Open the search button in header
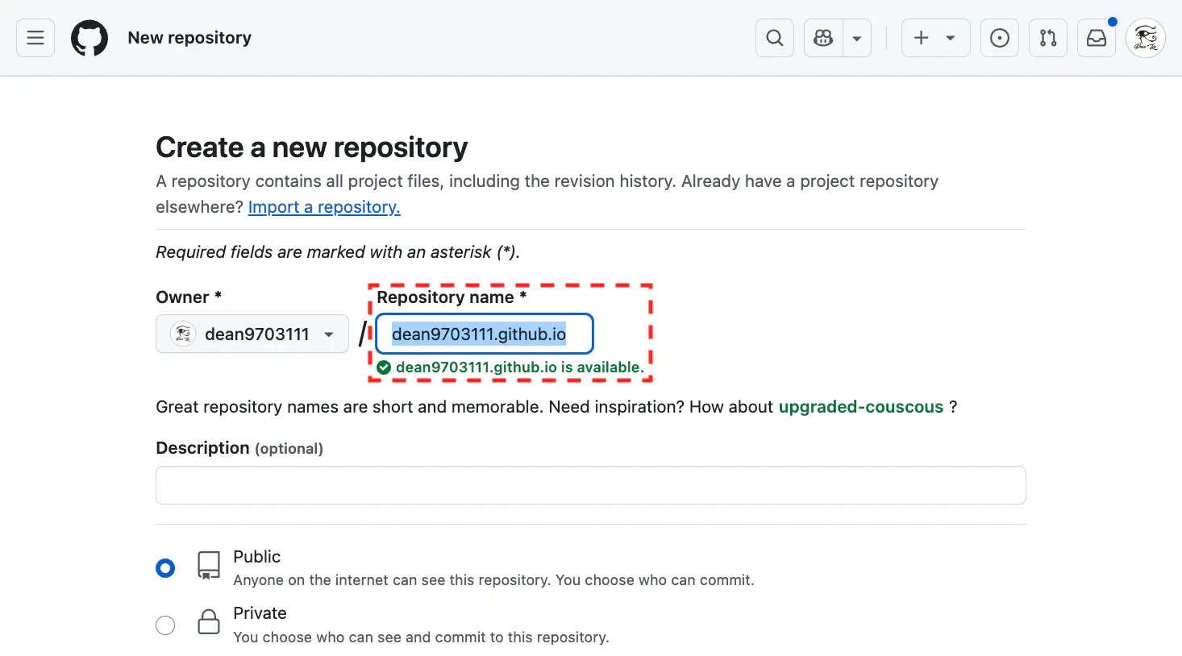 (775, 38)
